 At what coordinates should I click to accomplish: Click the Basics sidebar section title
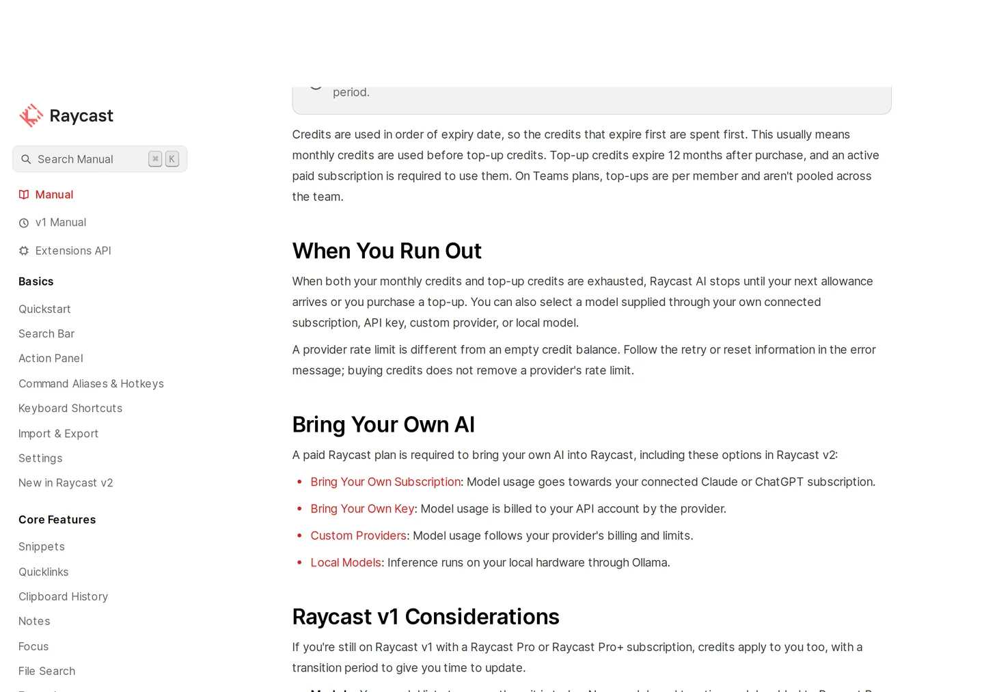click(36, 281)
